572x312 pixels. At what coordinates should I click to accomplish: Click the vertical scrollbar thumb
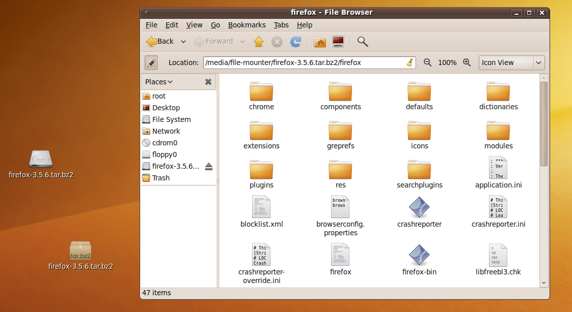tap(543, 124)
